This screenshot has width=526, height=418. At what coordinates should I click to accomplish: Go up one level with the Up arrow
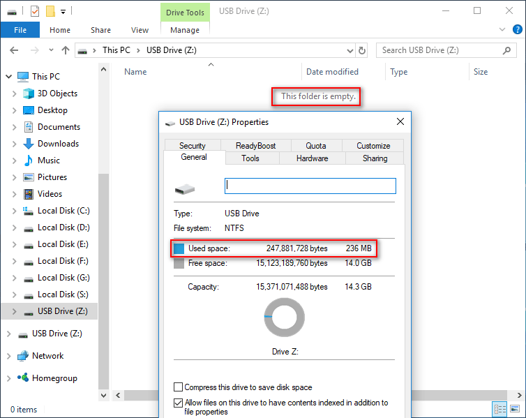tap(66, 50)
